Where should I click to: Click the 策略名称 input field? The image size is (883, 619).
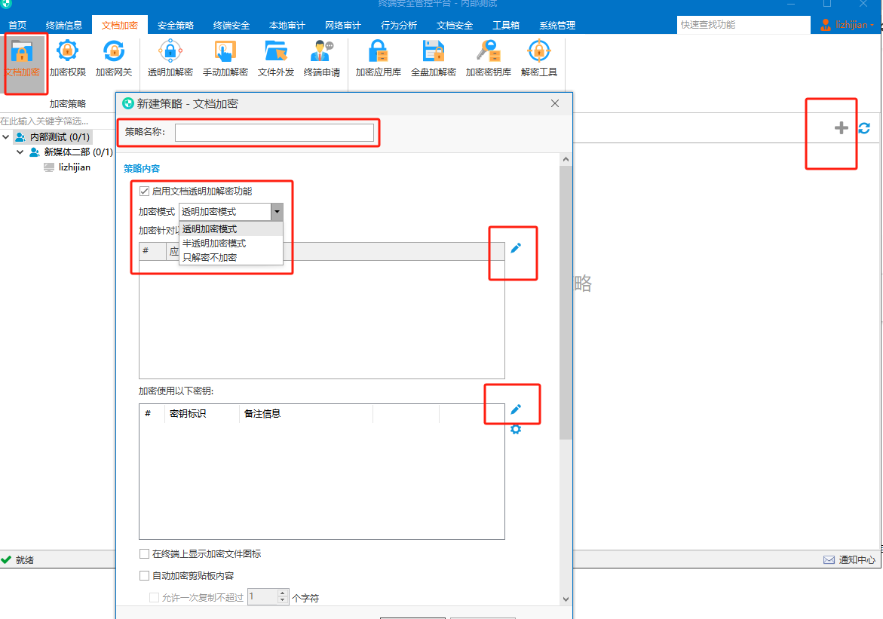(274, 133)
